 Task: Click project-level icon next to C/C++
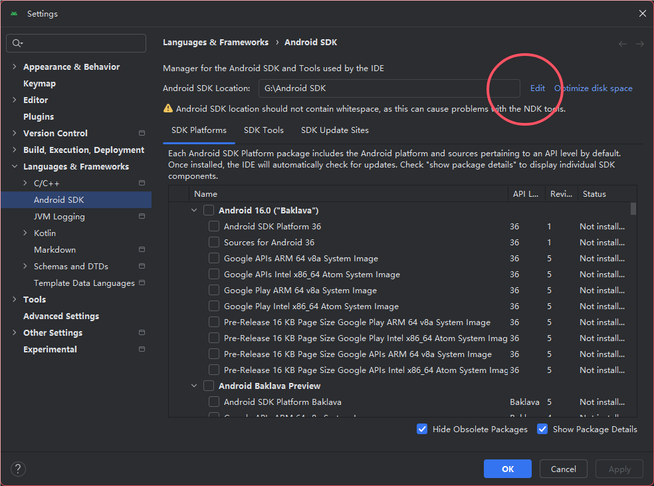tap(142, 183)
